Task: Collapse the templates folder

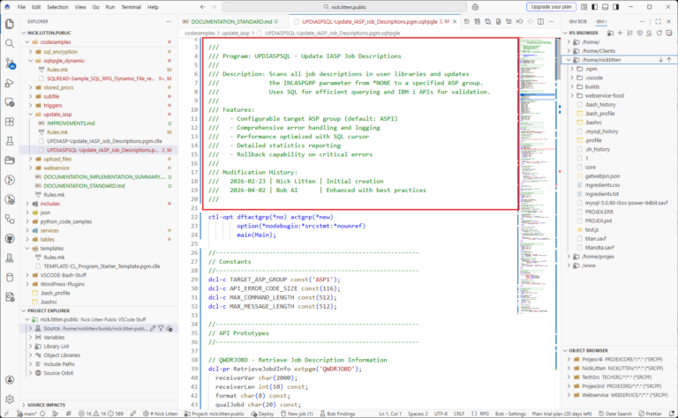Action: click(27, 249)
